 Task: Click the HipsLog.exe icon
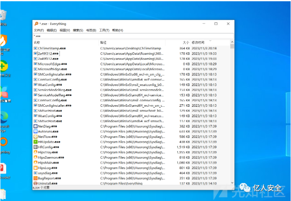click(x=36, y=168)
